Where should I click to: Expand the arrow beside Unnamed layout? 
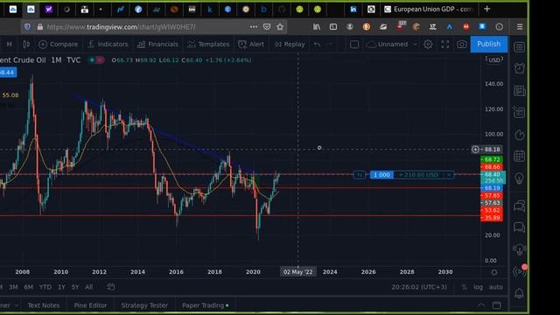415,45
